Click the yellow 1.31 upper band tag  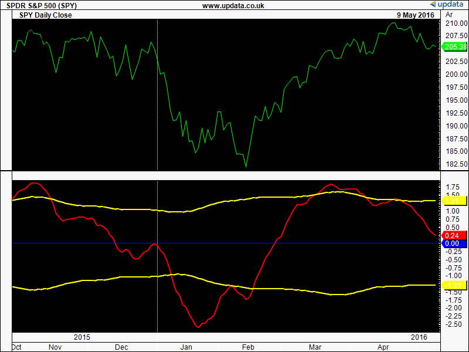click(x=454, y=201)
